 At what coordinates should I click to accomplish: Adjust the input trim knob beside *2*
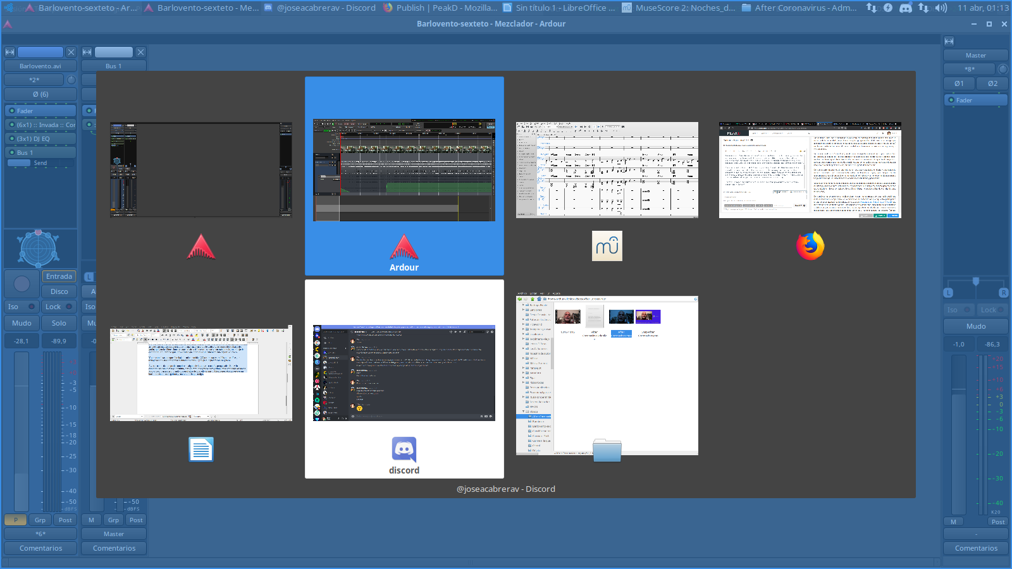pos(71,80)
